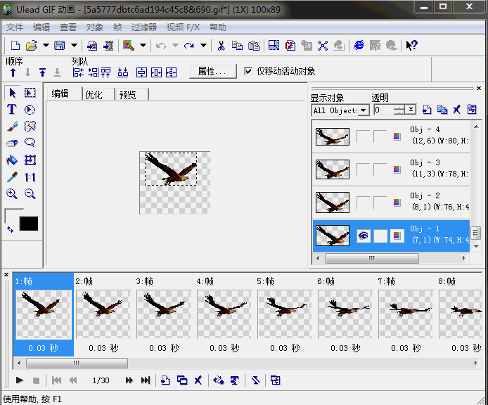Click the Cut scissors icon
Screen dimensions: 488x405
coord(221,46)
